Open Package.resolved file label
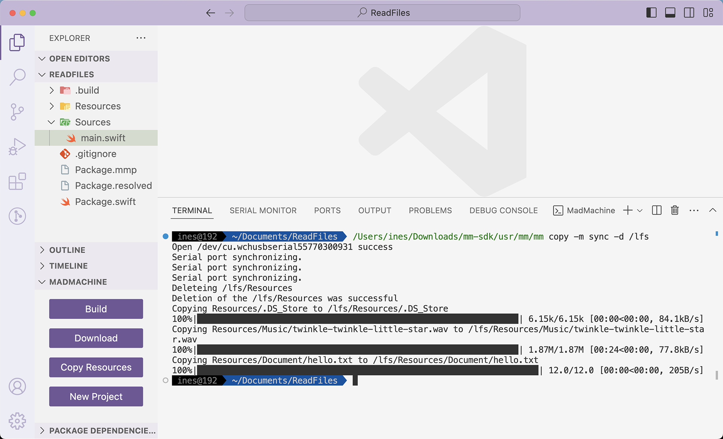 [x=113, y=185]
